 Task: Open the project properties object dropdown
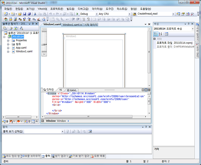click(x=193, y=29)
